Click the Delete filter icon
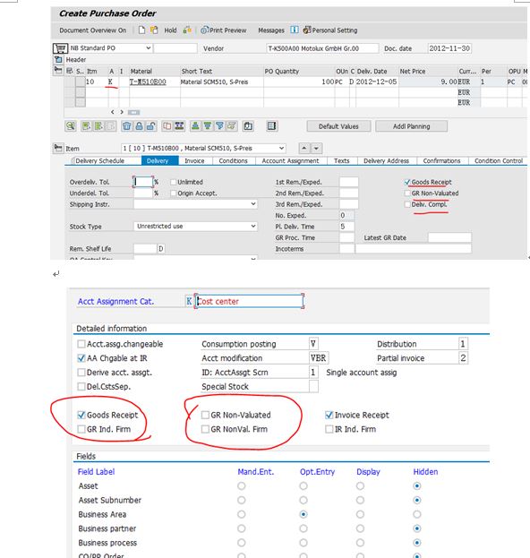 pos(232,126)
